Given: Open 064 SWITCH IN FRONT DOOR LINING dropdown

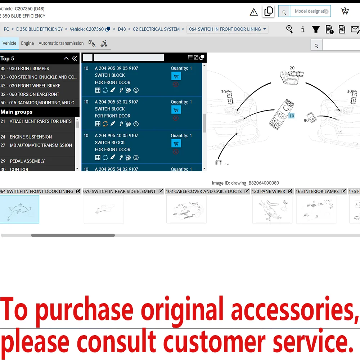Looking at the screenshot, I should tap(227, 29).
